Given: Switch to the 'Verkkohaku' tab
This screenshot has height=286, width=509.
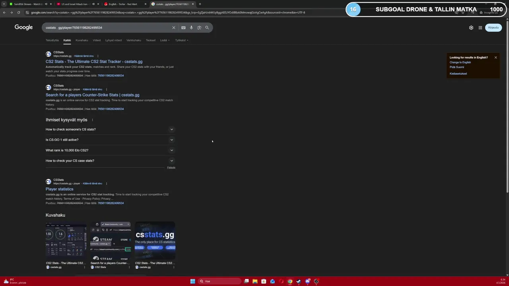Looking at the screenshot, I should pyautogui.click(x=134, y=40).
